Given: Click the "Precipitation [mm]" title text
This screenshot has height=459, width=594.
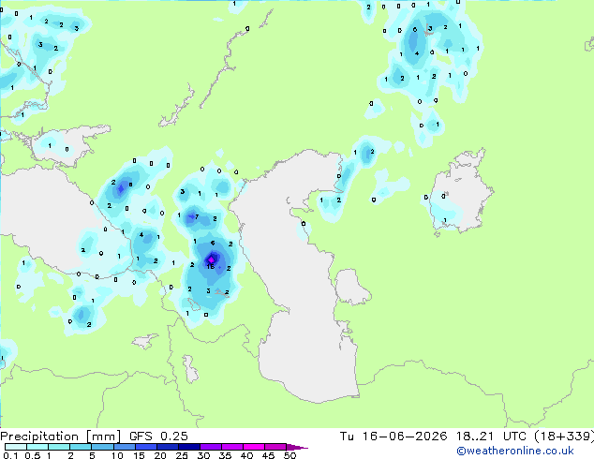Looking at the screenshot, I should click(61, 437).
